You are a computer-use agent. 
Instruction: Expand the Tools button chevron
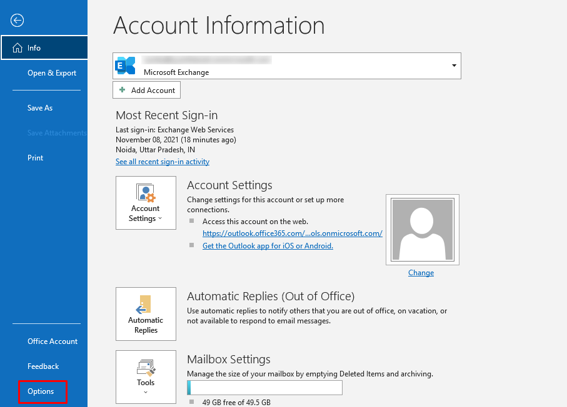point(146,392)
